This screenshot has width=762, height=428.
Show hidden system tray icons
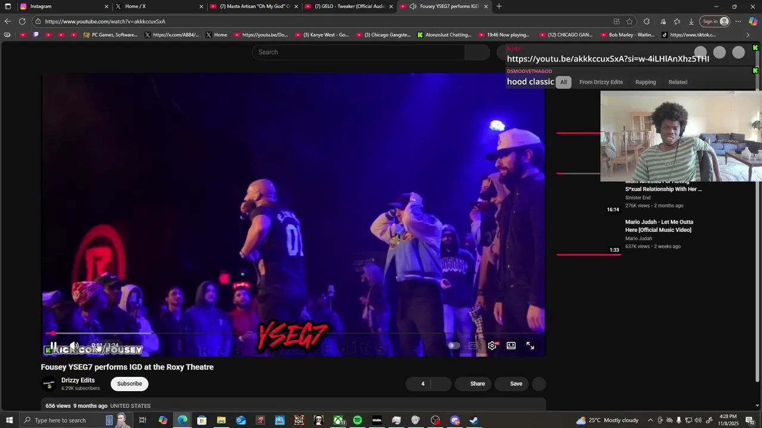[650, 420]
